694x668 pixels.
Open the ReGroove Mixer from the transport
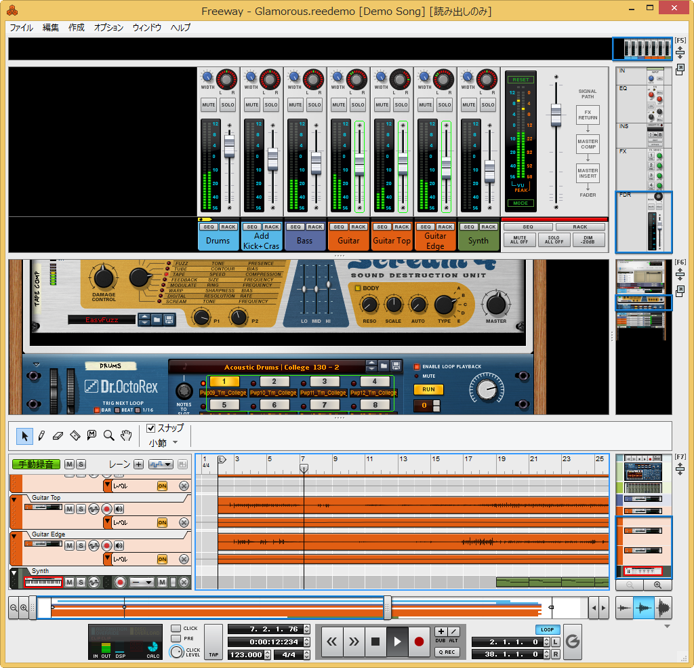point(573,642)
